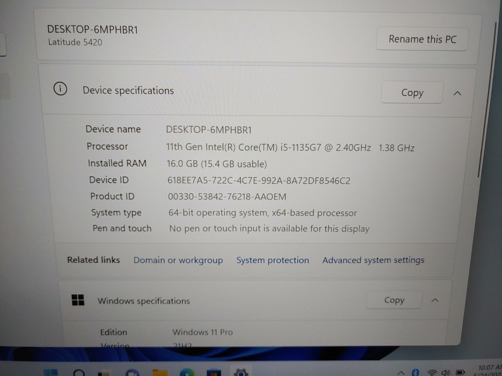The height and width of the screenshot is (376, 502).
Task: Open the Domain or workgroup link
Action: (178, 260)
